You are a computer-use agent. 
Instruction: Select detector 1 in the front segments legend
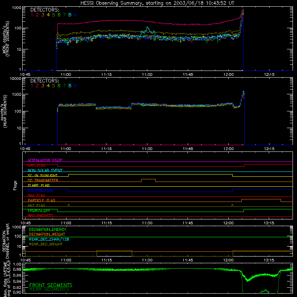coord(32,14)
